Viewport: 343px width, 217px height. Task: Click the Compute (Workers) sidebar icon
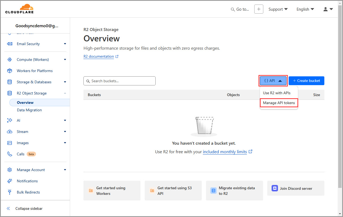click(10, 60)
